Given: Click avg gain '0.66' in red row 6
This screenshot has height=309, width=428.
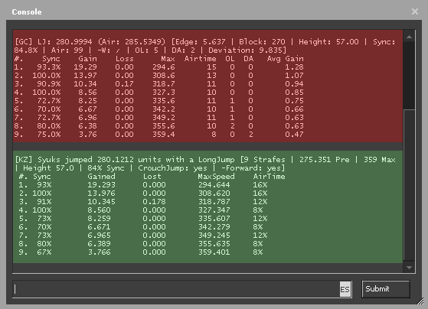Looking at the screenshot, I should point(294,109).
